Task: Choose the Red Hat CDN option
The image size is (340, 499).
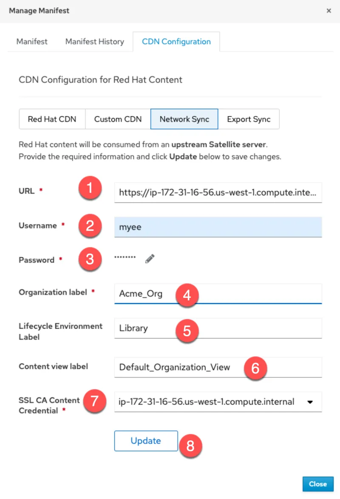Action: (52, 119)
